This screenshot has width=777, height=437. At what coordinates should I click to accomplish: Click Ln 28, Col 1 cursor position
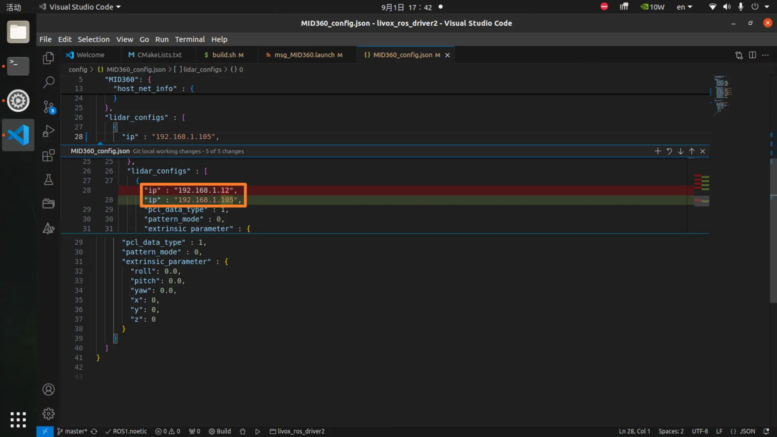click(x=634, y=431)
